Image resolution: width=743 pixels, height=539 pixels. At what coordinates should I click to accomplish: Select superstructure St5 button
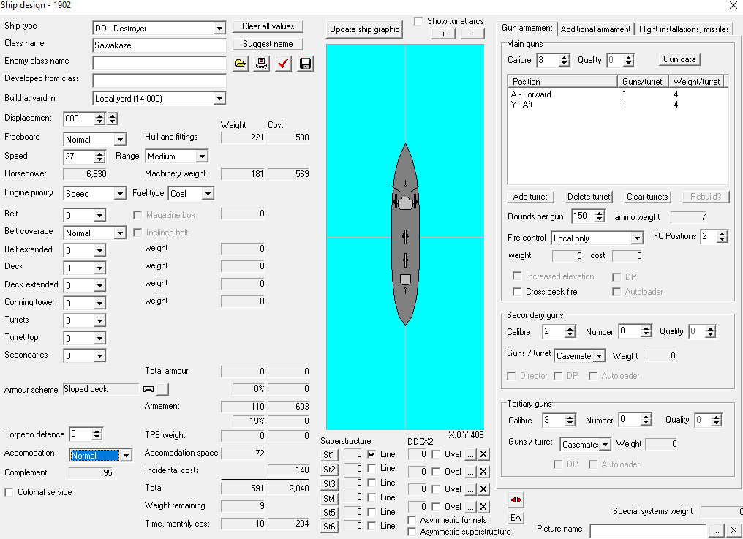[x=329, y=513]
